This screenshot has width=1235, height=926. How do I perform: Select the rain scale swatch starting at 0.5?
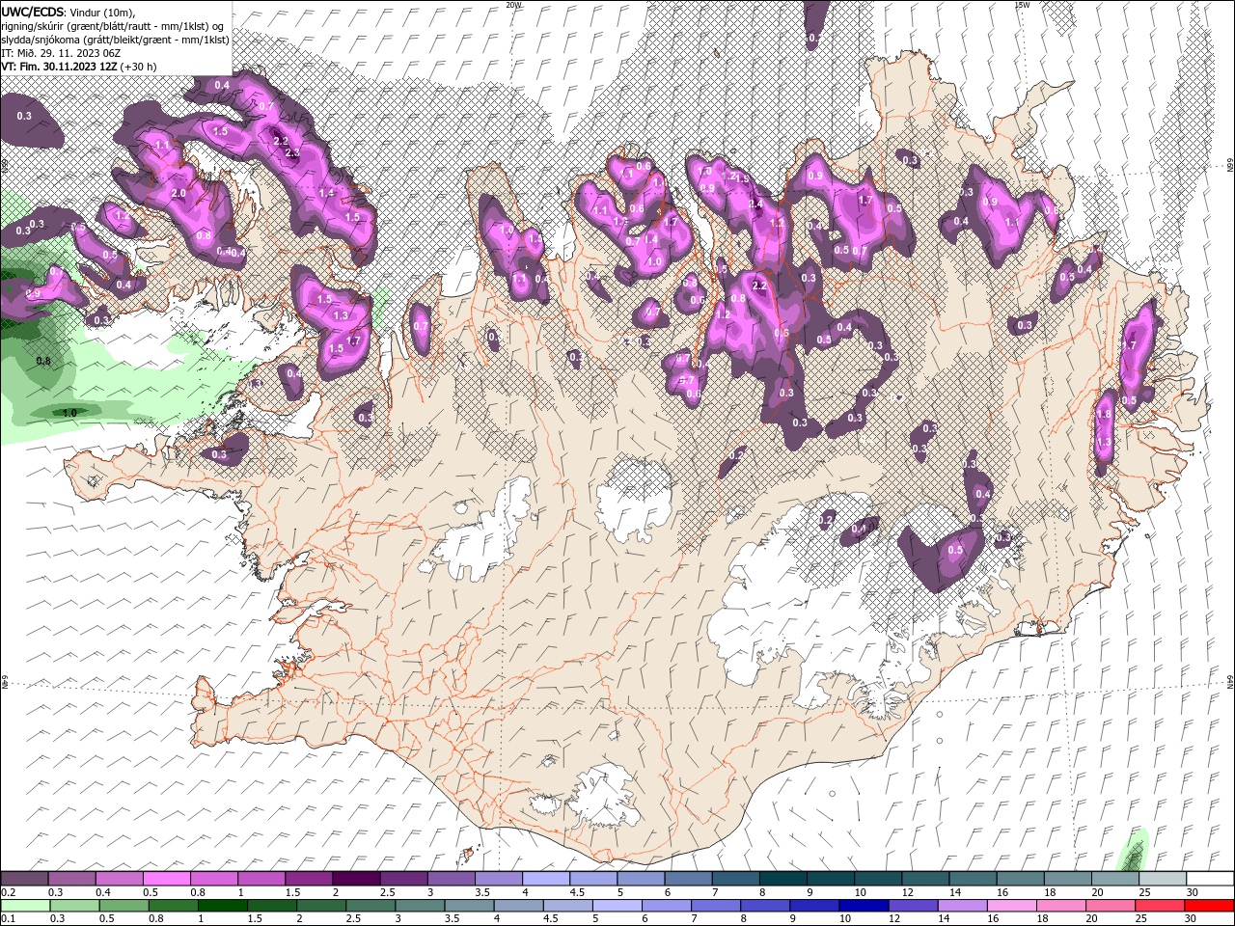tap(124, 906)
